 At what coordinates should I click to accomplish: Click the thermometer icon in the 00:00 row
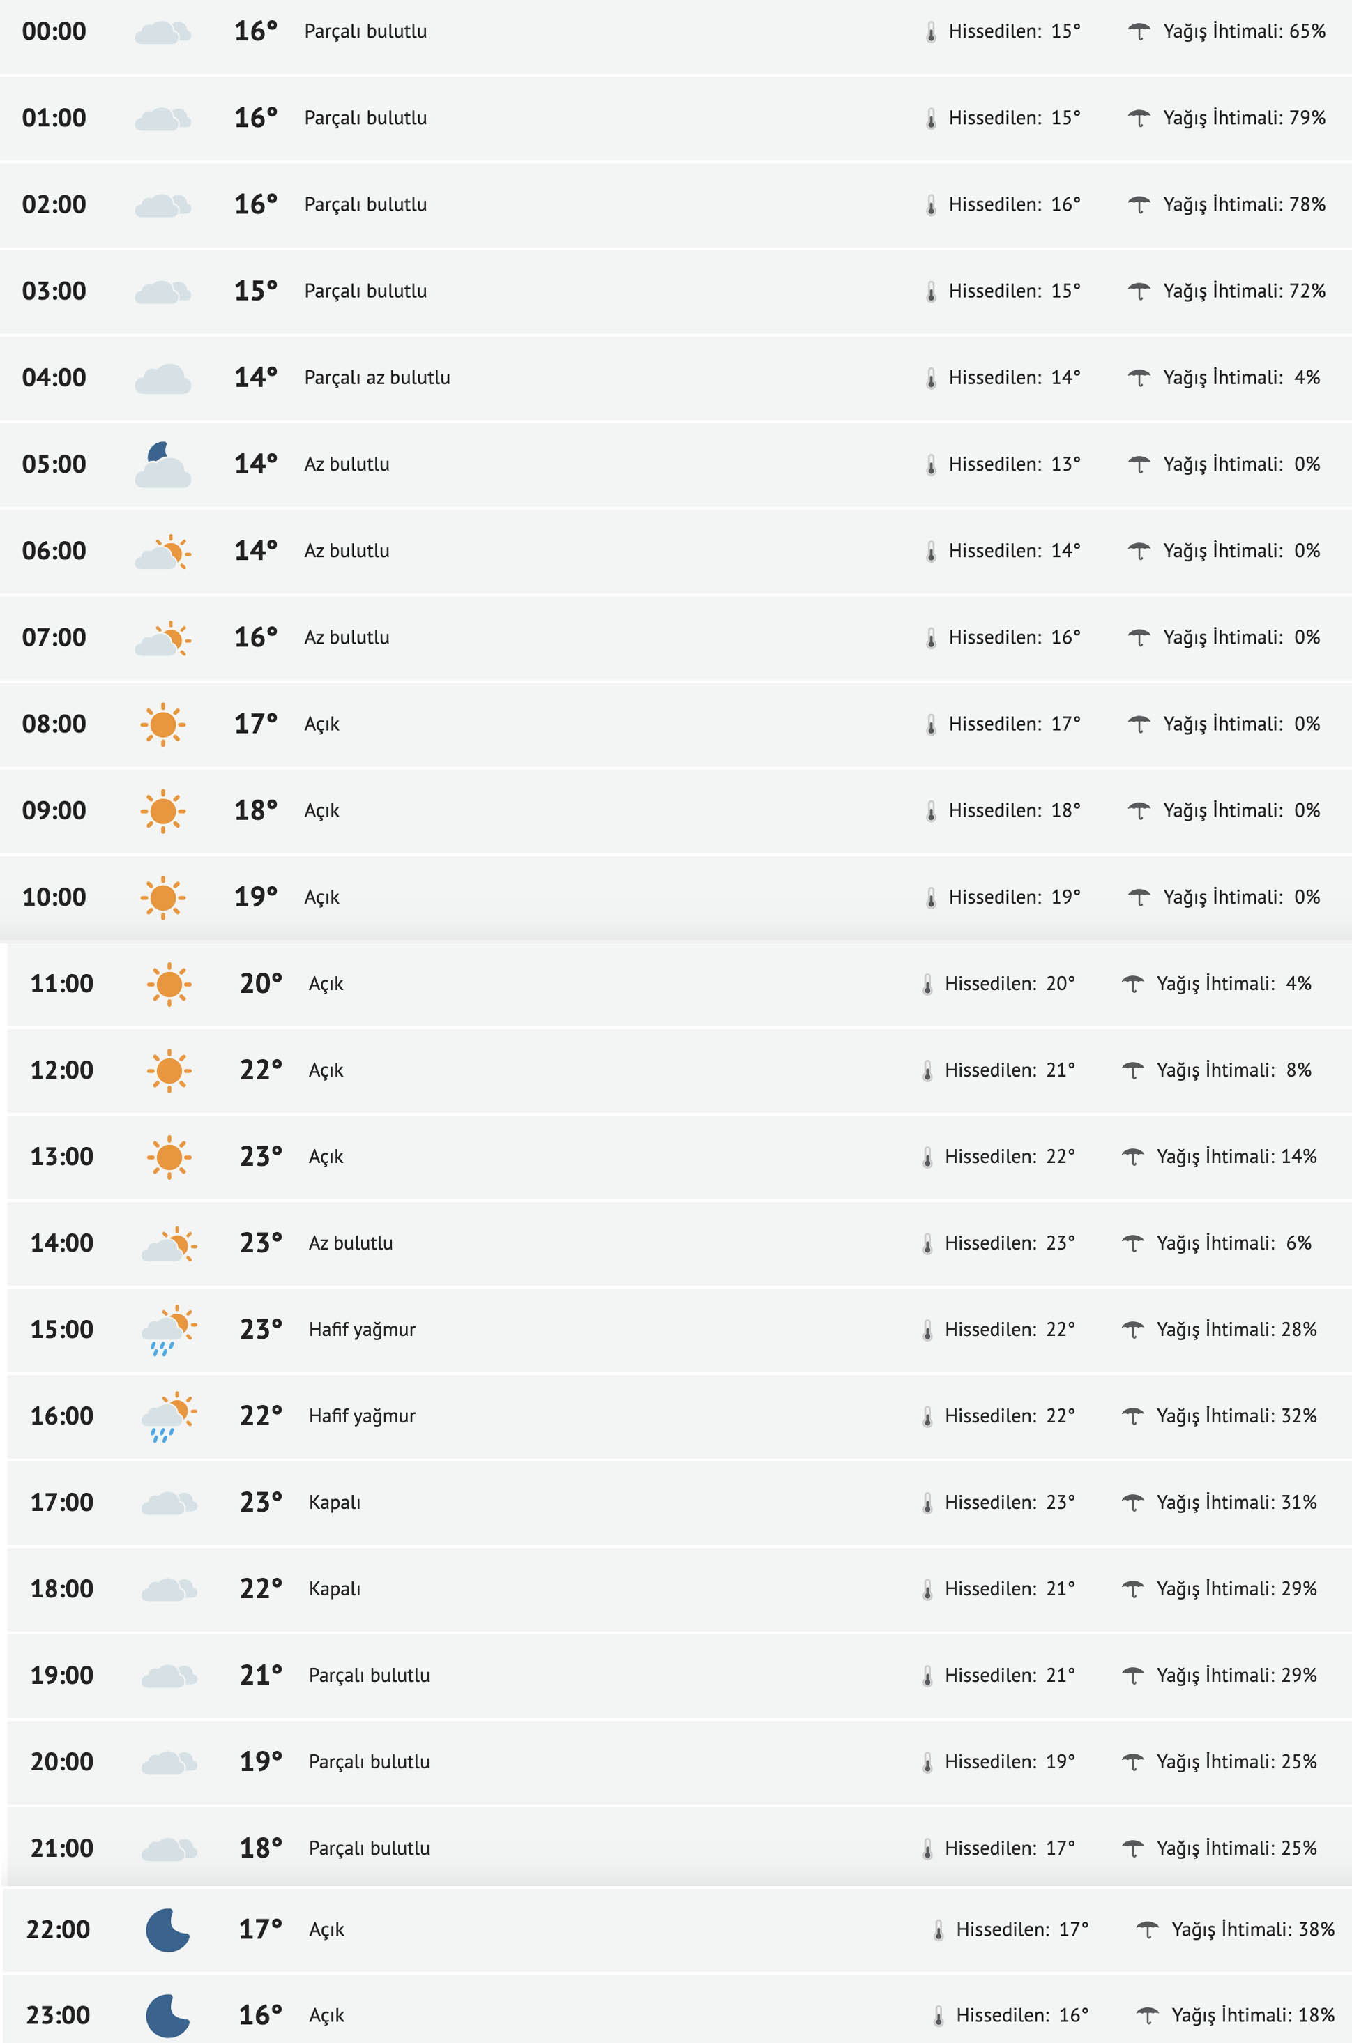coord(932,32)
